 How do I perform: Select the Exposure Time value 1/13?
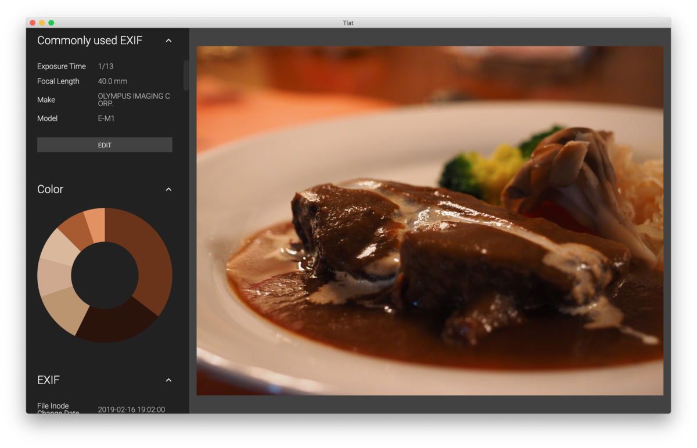coord(106,66)
